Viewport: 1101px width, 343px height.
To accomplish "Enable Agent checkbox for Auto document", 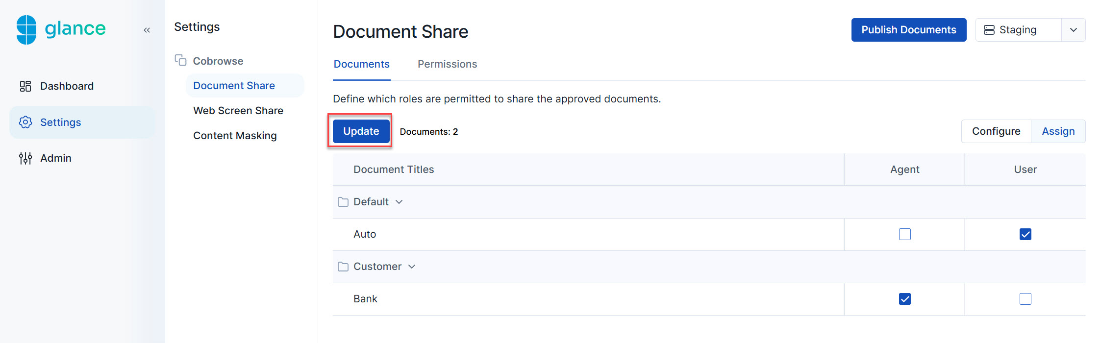I will click(904, 234).
